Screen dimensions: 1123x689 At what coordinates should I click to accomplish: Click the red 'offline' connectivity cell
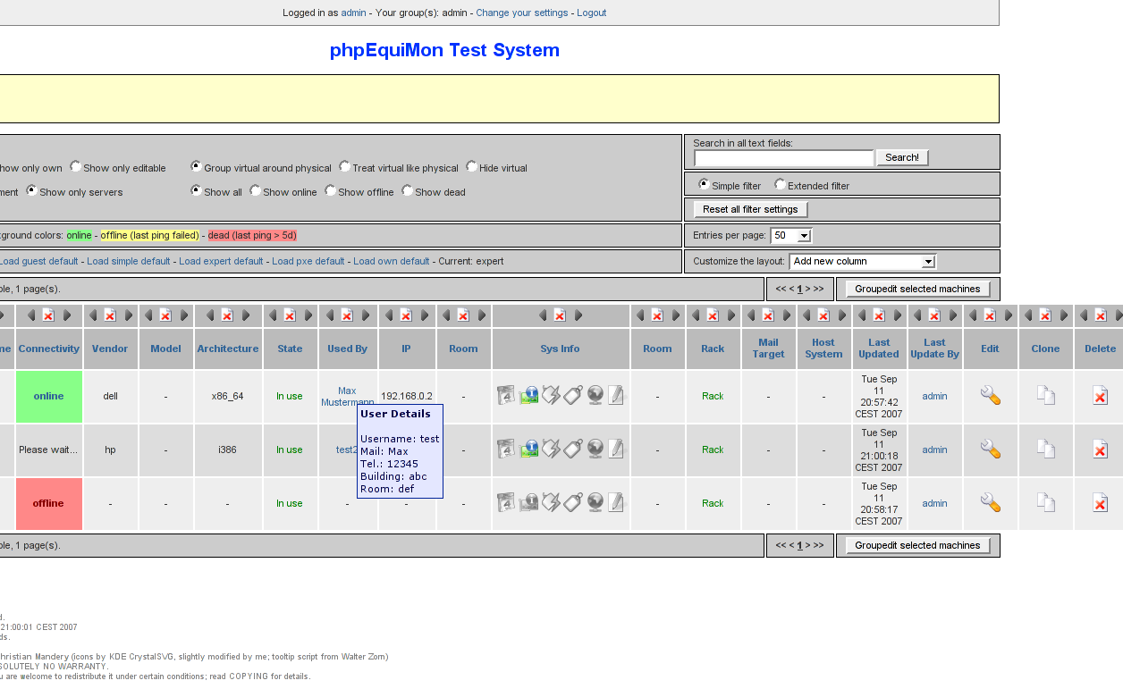pos(48,504)
